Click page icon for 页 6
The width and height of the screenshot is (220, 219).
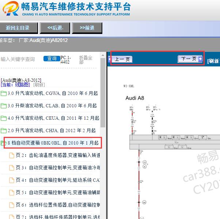tap(12, 205)
